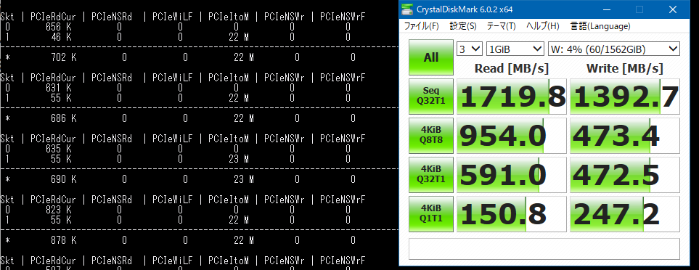Start the 4KiB Q1T1 benchmark
The height and width of the screenshot is (270, 699).
pos(431,214)
